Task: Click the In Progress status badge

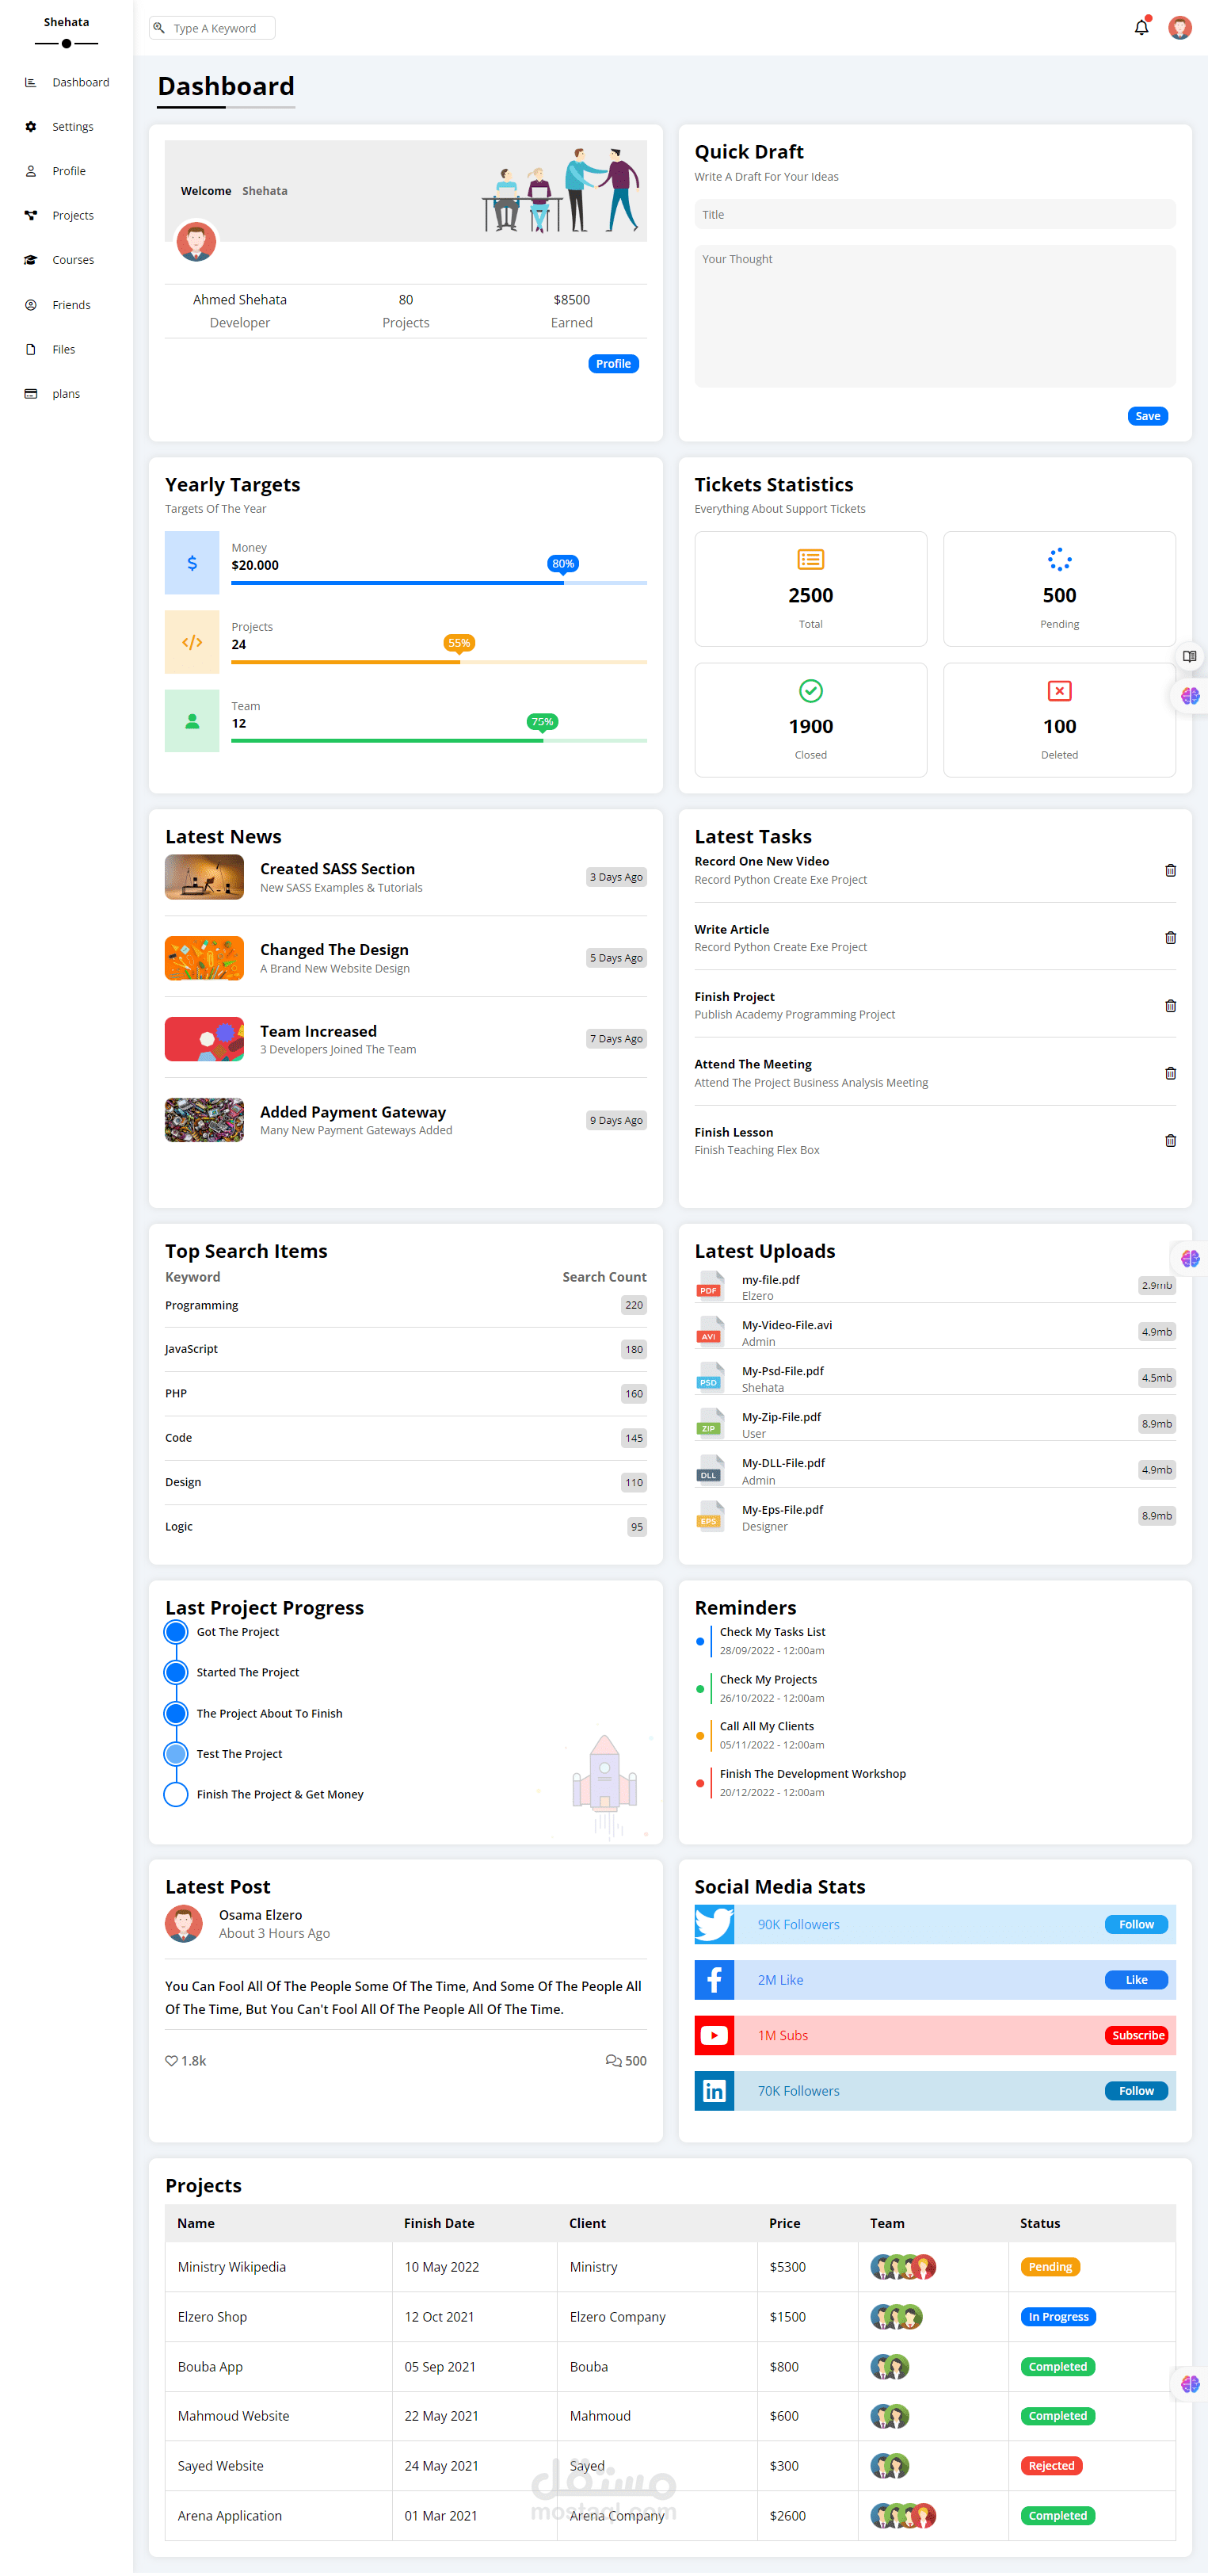Action: (1058, 2317)
